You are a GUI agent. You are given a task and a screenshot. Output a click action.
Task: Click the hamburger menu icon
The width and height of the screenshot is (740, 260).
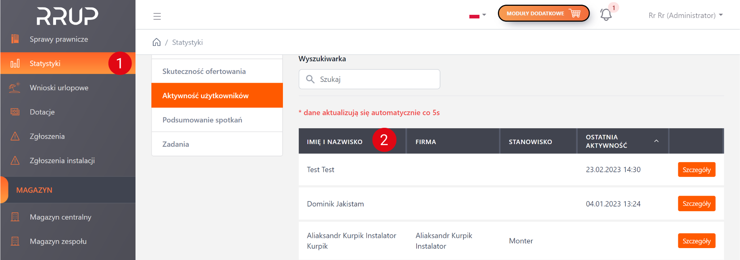(x=157, y=16)
